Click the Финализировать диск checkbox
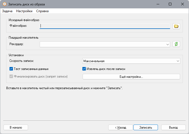This screenshot has width=189, height=134. tap(11, 76)
